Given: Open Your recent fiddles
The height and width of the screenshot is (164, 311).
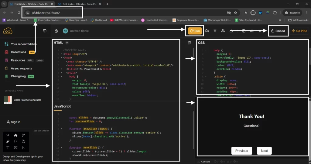Looking at the screenshot, I should click(23, 44).
